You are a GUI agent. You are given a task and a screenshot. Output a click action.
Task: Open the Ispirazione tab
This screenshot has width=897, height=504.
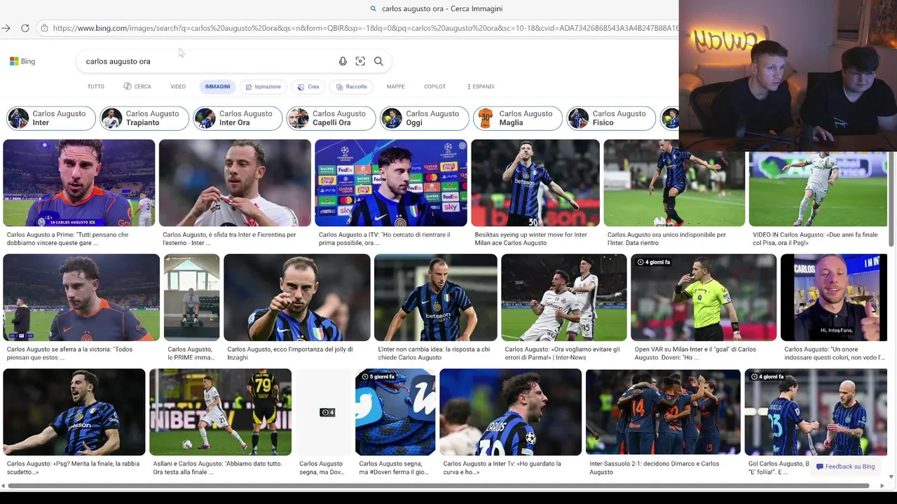coord(263,87)
